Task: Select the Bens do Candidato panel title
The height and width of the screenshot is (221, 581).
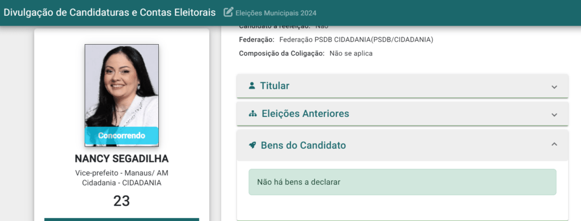Action: coord(303,145)
